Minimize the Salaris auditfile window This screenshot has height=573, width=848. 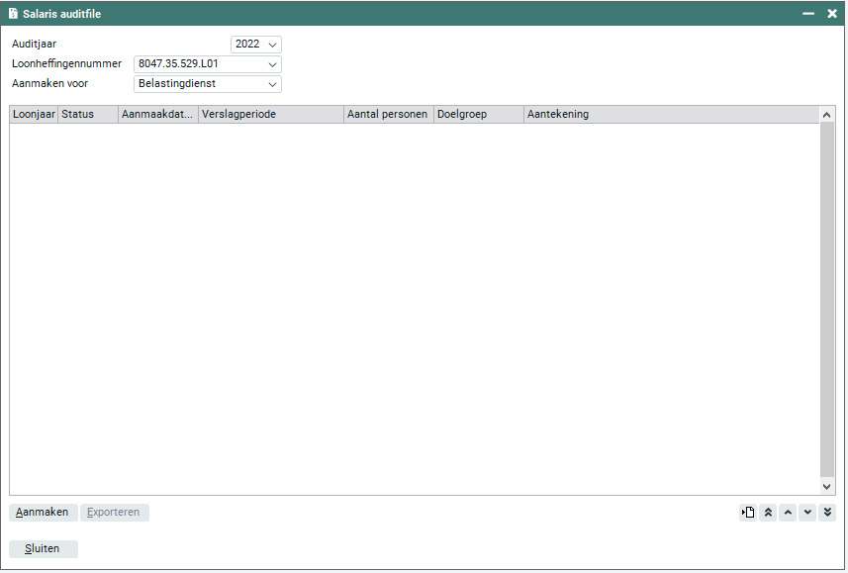[808, 14]
